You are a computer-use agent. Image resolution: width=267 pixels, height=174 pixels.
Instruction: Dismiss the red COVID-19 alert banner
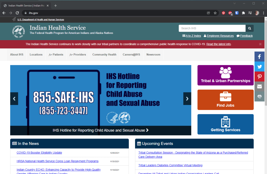coord(260,44)
